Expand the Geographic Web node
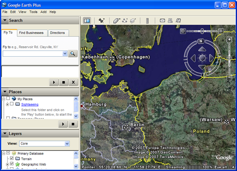This screenshot has width=237, height=171. (7, 164)
